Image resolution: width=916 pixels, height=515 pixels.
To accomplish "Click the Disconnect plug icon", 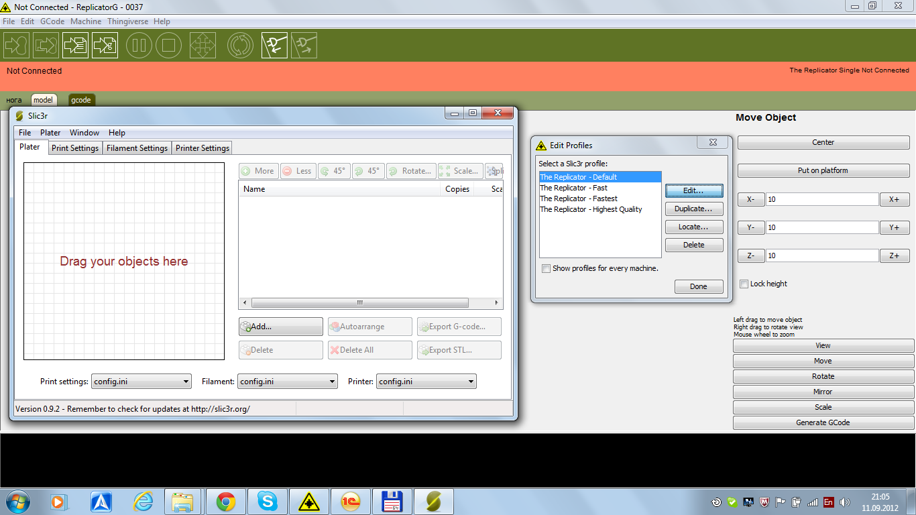I will (x=304, y=46).
